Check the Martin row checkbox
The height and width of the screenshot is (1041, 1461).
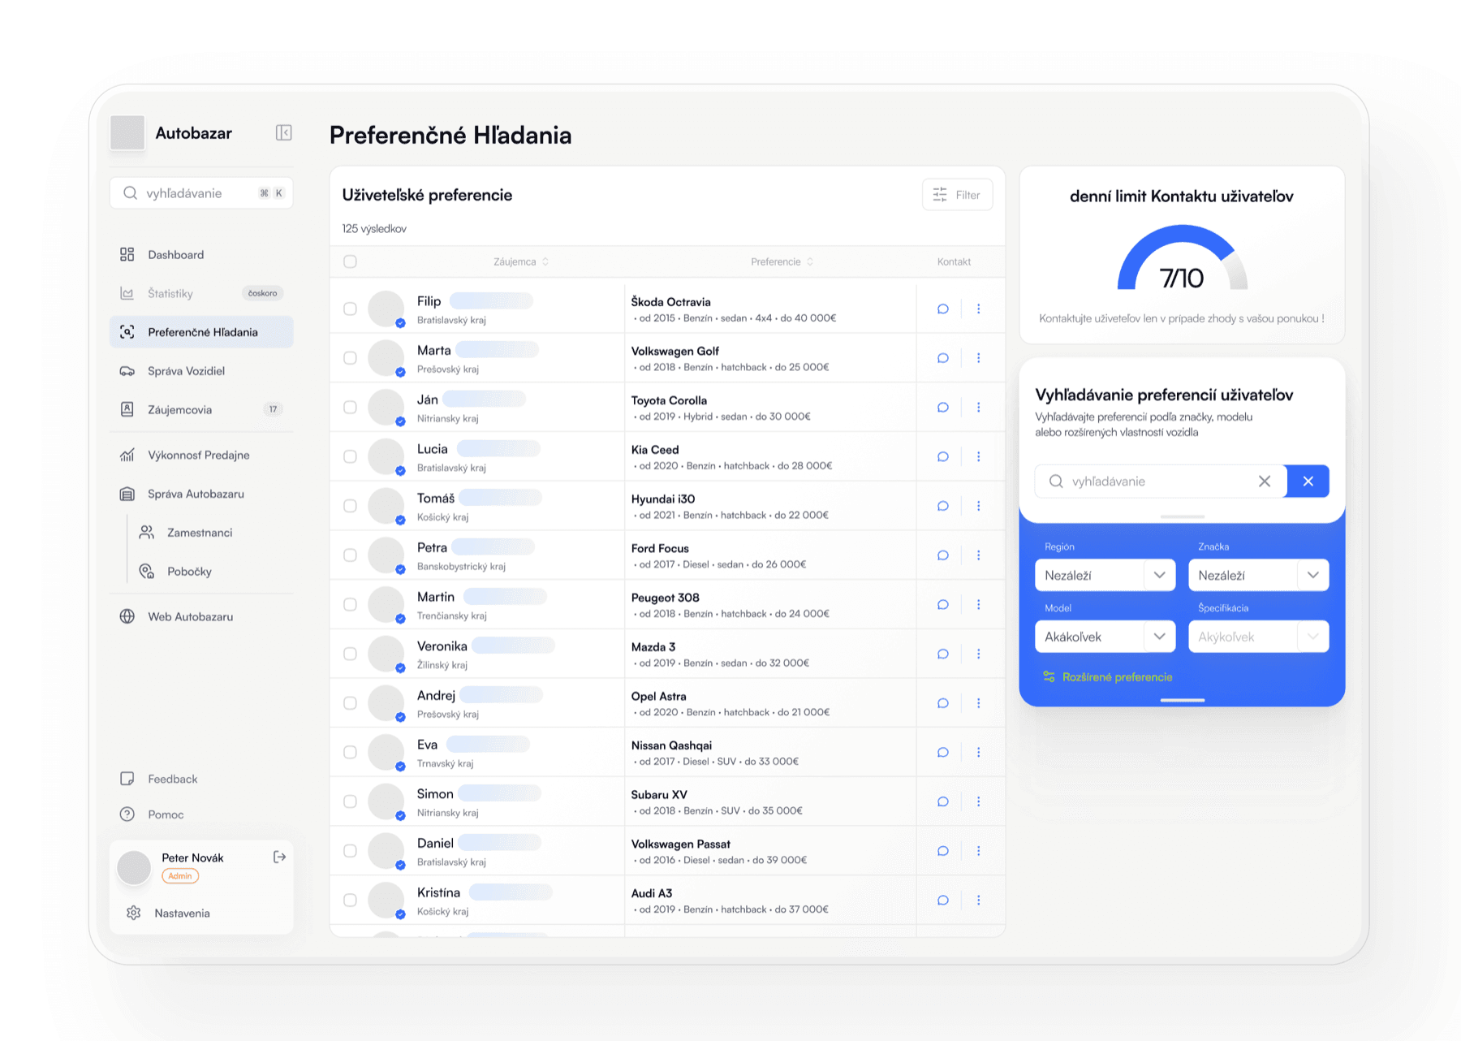pyautogui.click(x=350, y=604)
